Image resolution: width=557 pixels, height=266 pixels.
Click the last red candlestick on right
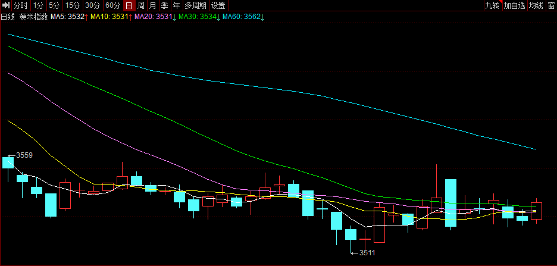[536, 211]
